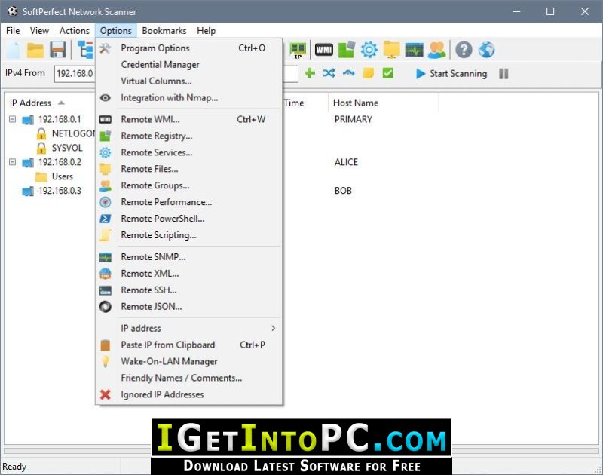
Task: Click the blue curved arrow icon
Action: pyautogui.click(x=348, y=73)
